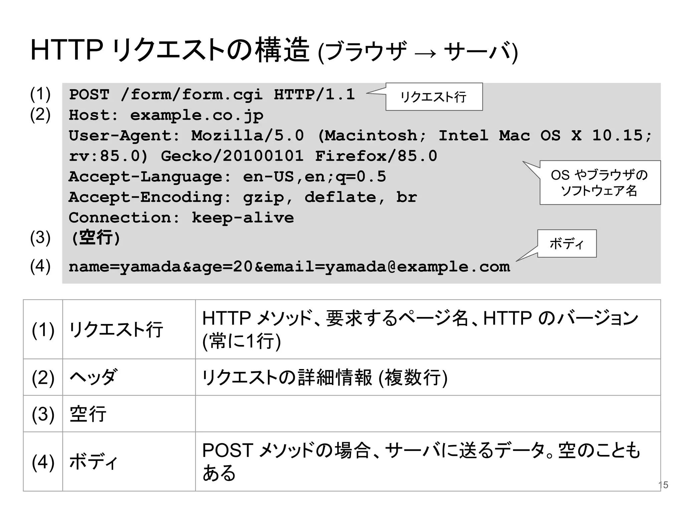Click the 'OS やブラウザの ソフトウェア名' callout
Screen dimensions: 684x513
pos(600,183)
